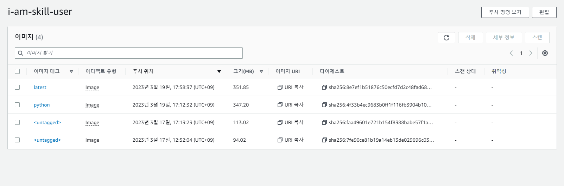The height and width of the screenshot is (186, 564).
Task: Go to previous page arrow
Action: pos(511,53)
